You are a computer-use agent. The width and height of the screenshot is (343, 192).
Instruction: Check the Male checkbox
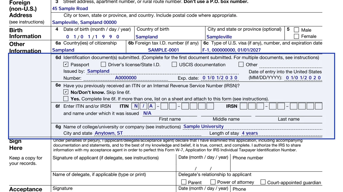(296, 30)
